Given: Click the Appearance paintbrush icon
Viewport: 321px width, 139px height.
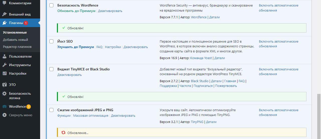Looking at the screenshot, I should coord(5,14).
